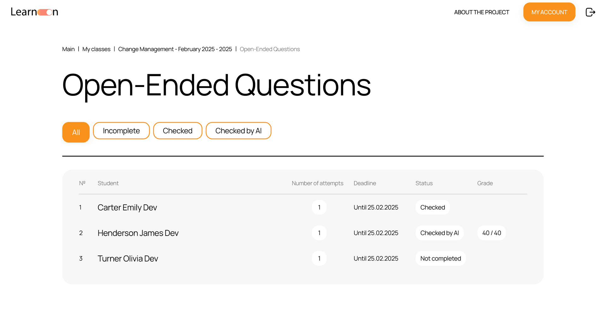Viewport: 606px width, 335px height.
Task: Click Checked by AI status for Henderson
Action: pyautogui.click(x=439, y=233)
